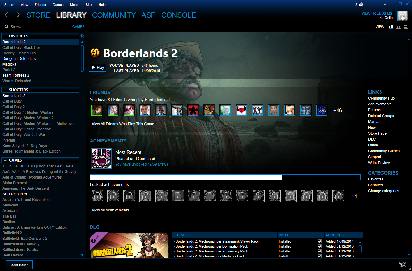Click the +46 more friends indicator
Screen dimensions: 412x271
coord(338,110)
